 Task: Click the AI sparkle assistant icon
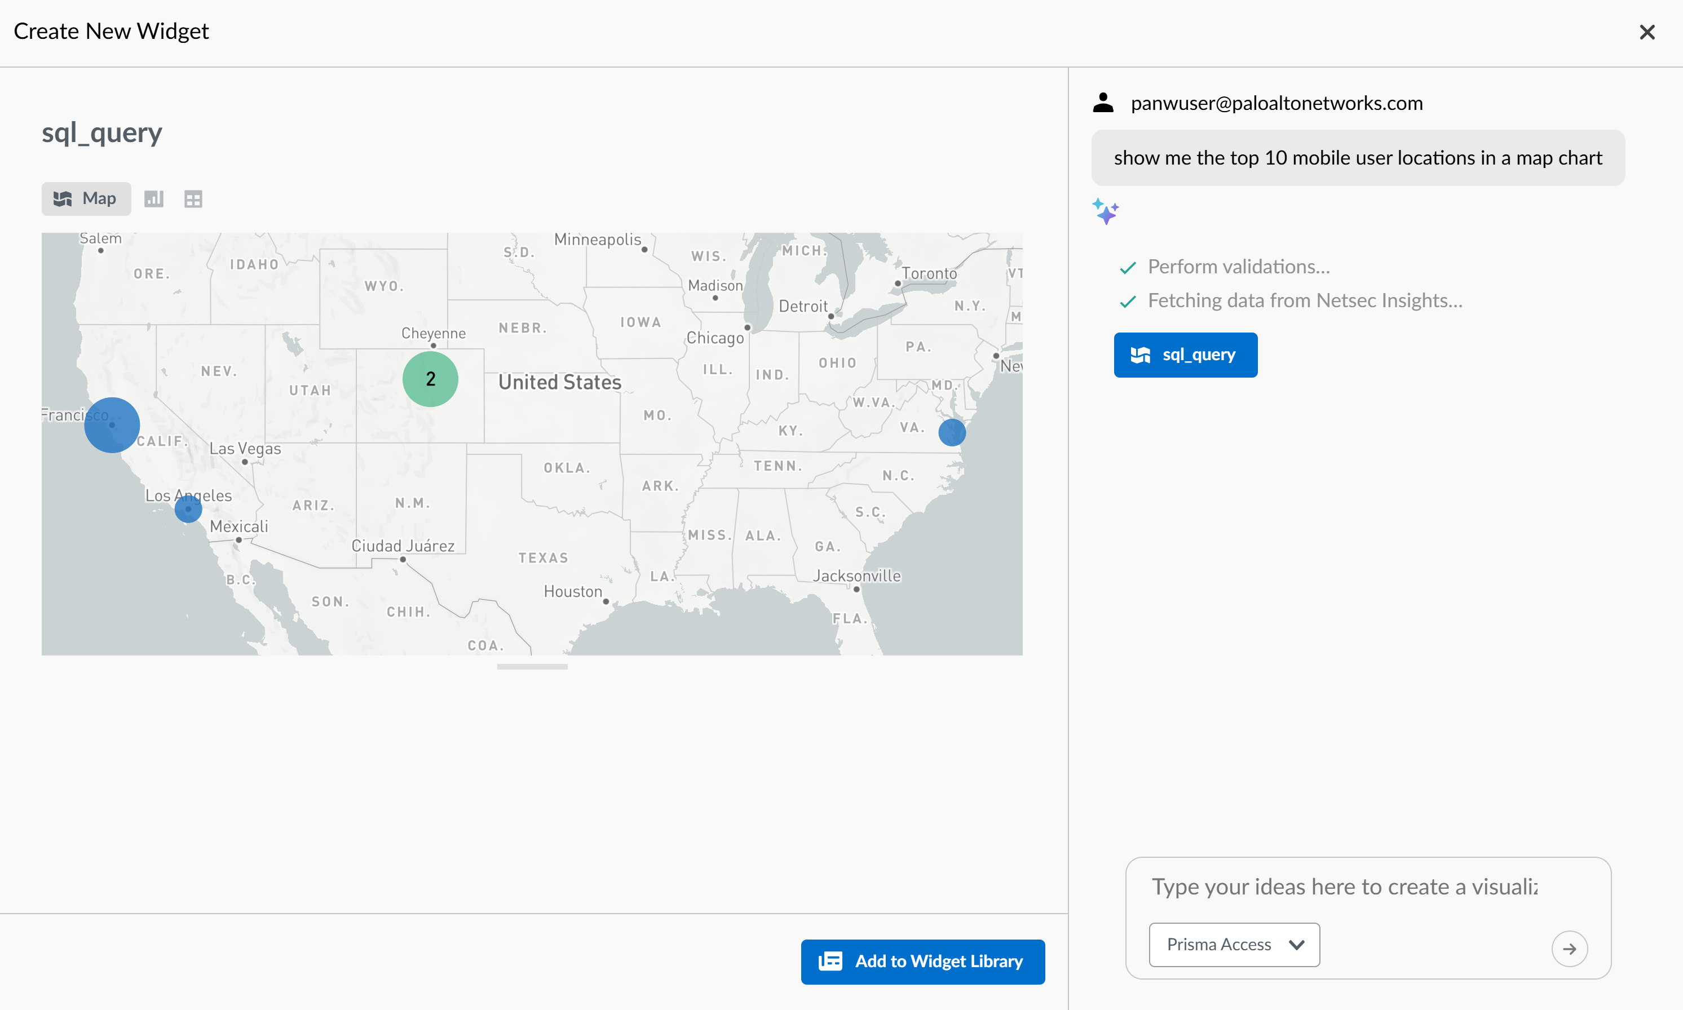coord(1106,212)
